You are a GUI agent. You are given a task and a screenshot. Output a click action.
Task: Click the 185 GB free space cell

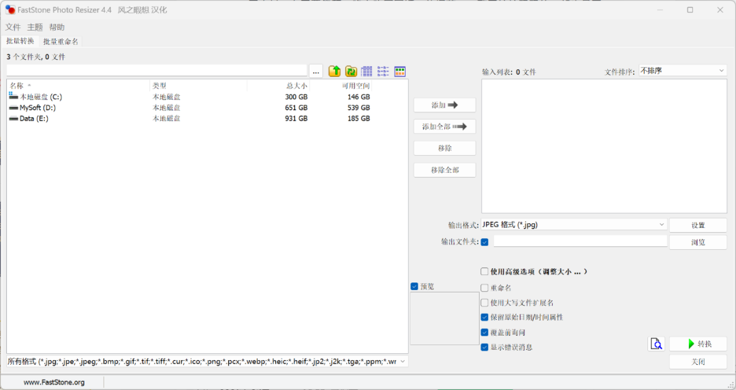(x=358, y=118)
